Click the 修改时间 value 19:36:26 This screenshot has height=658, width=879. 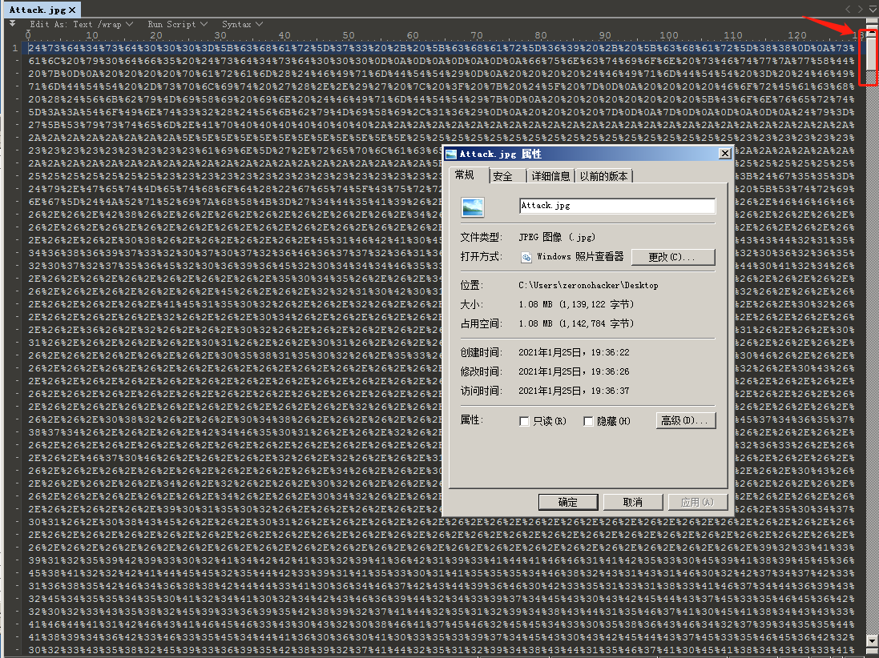[x=574, y=371]
